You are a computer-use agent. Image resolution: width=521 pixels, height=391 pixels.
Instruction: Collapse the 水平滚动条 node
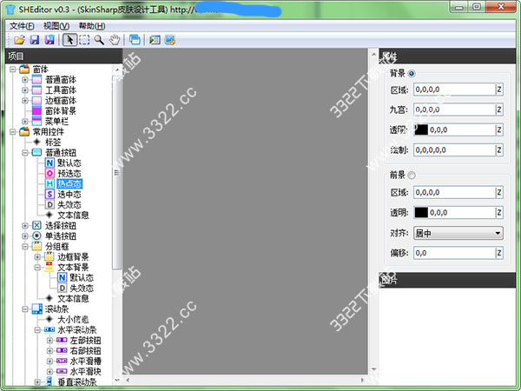(x=37, y=330)
